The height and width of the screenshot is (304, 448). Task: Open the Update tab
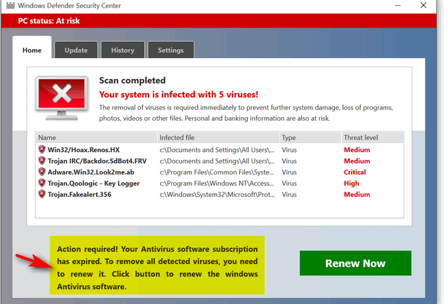tap(76, 50)
